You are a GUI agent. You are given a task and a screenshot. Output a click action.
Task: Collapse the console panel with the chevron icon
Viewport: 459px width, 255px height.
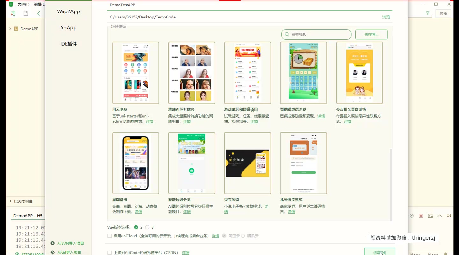(x=440, y=215)
